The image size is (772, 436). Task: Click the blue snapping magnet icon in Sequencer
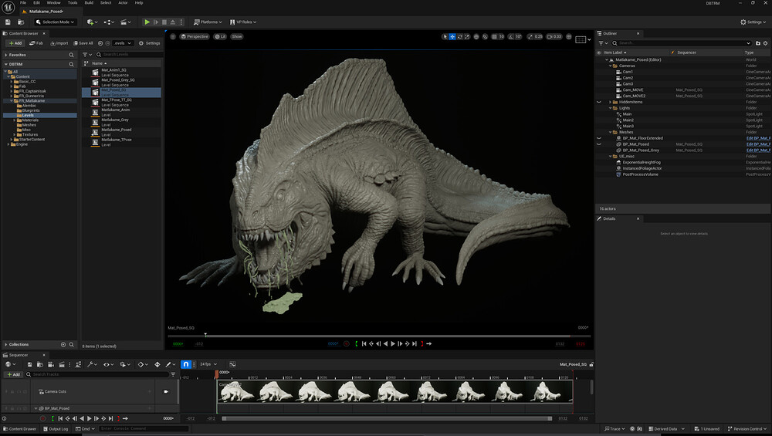[186, 364]
